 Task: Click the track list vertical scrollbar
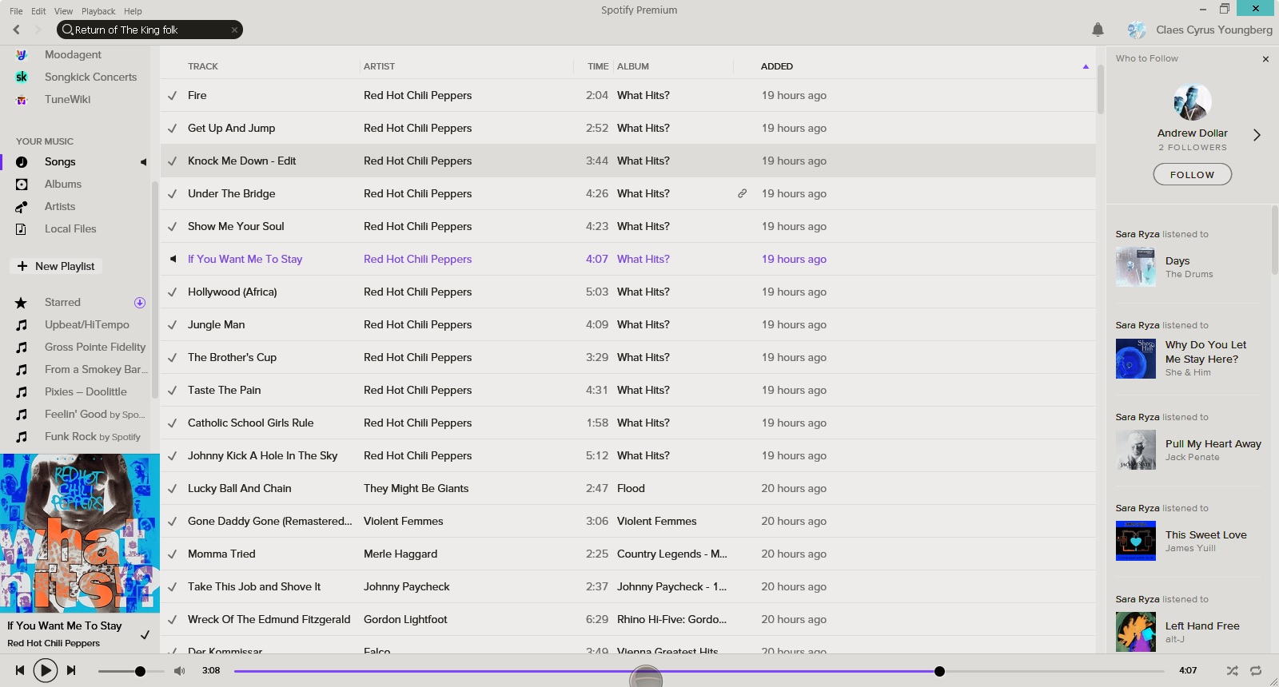1101,89
